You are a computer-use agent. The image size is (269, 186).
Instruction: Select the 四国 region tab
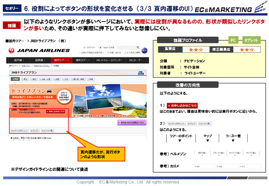(57, 79)
